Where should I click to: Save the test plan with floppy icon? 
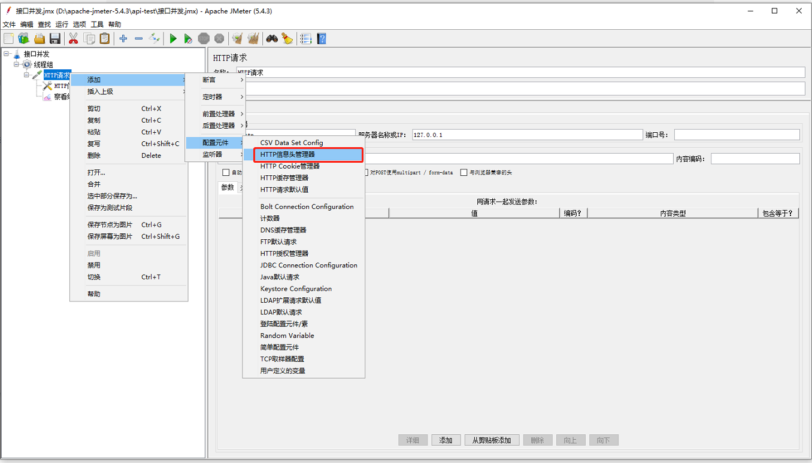[x=55, y=39]
